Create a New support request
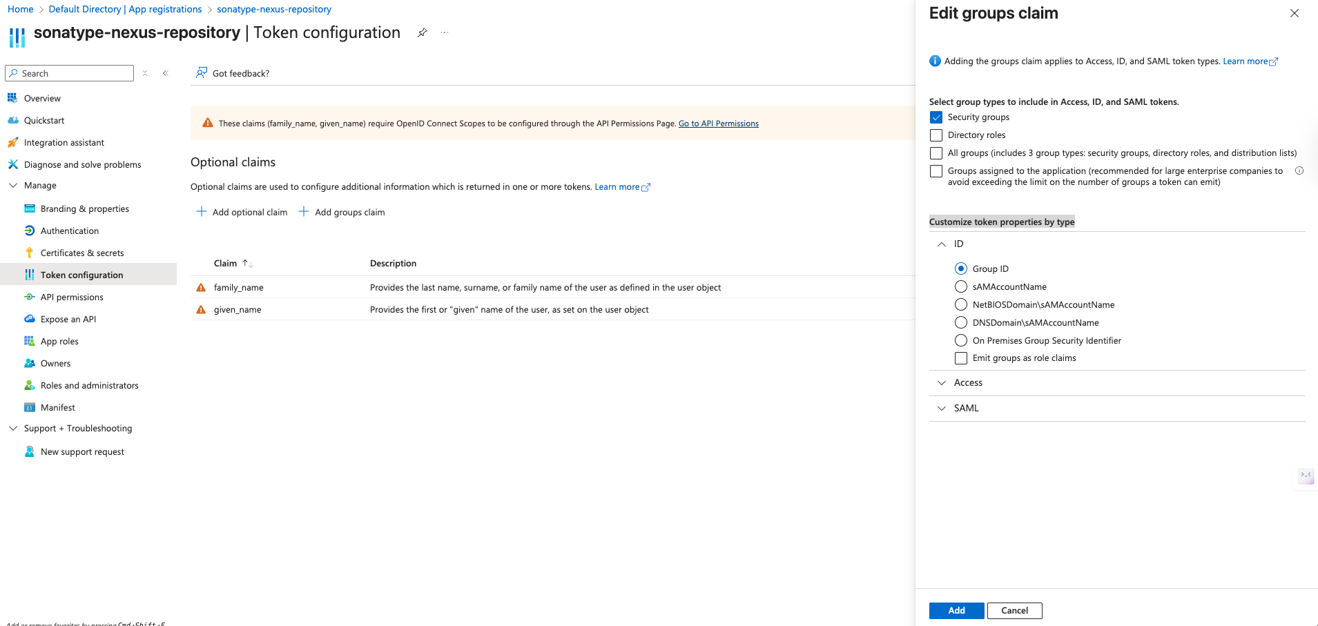 point(81,451)
